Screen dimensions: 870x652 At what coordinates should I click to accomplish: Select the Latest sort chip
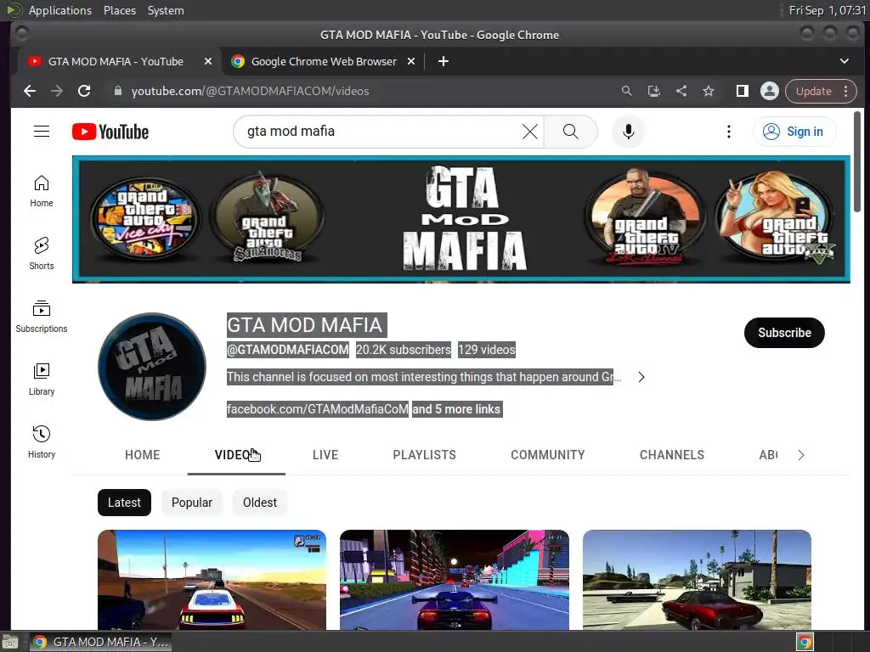(x=124, y=503)
